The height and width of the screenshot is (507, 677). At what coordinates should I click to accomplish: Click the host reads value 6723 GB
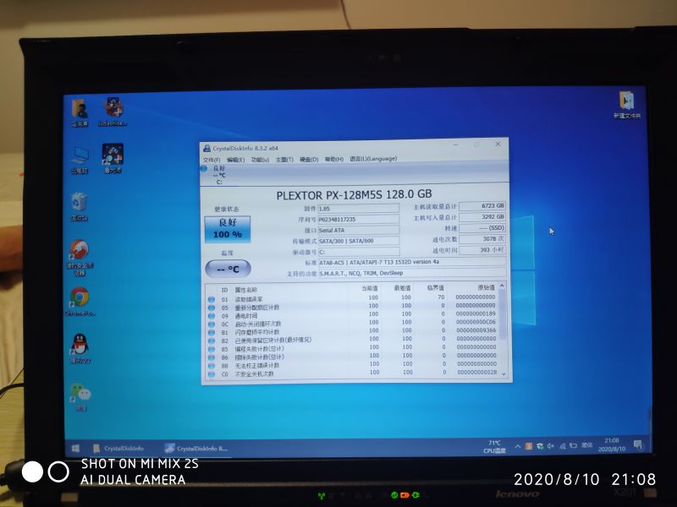(482, 206)
